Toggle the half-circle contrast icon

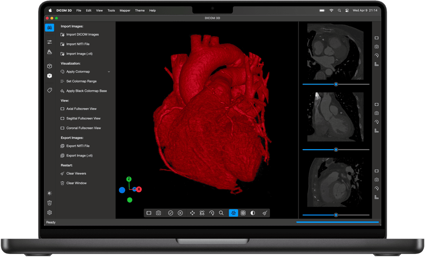pyautogui.click(x=253, y=213)
